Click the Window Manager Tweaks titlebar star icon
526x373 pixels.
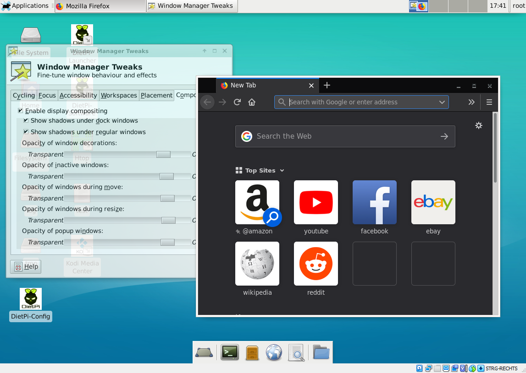[13, 51]
